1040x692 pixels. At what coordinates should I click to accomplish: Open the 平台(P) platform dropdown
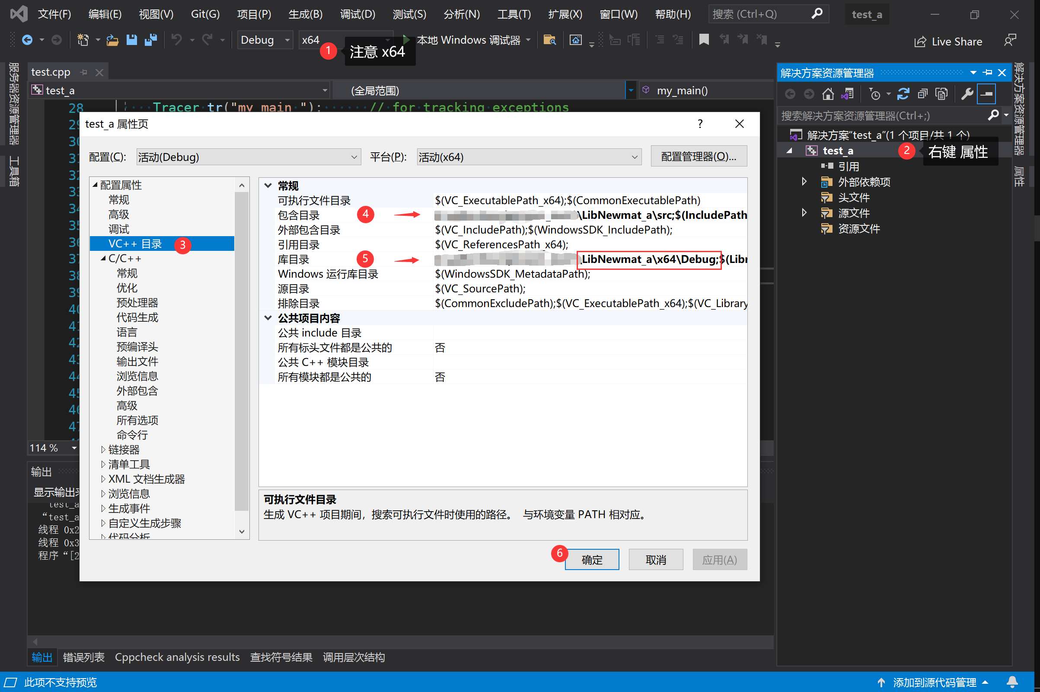click(529, 157)
